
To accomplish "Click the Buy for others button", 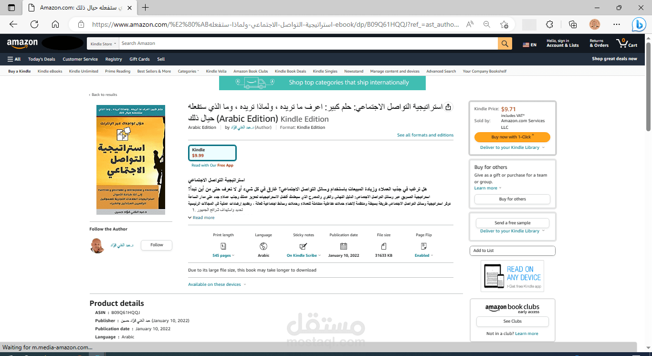I will tap(512, 199).
